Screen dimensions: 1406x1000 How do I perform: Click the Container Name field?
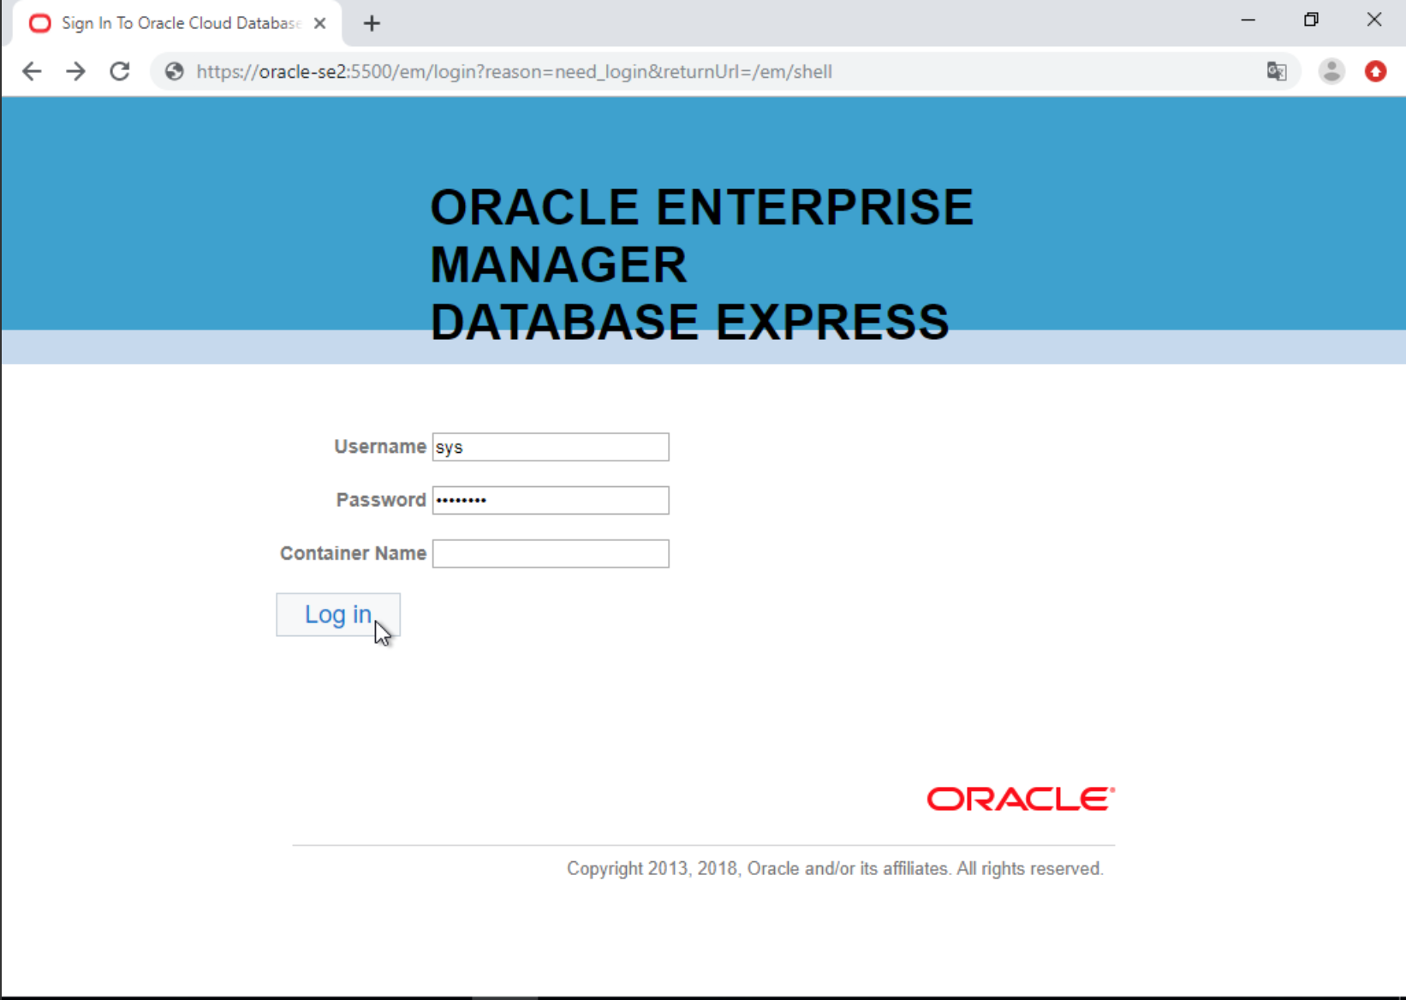click(551, 553)
